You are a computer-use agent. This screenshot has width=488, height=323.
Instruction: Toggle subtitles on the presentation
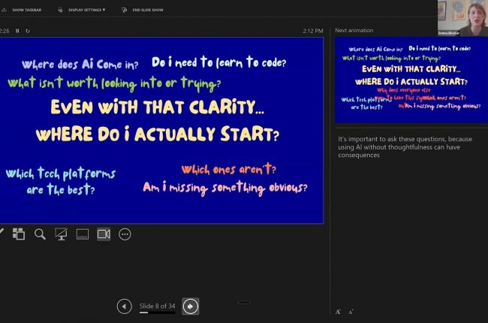83,234
